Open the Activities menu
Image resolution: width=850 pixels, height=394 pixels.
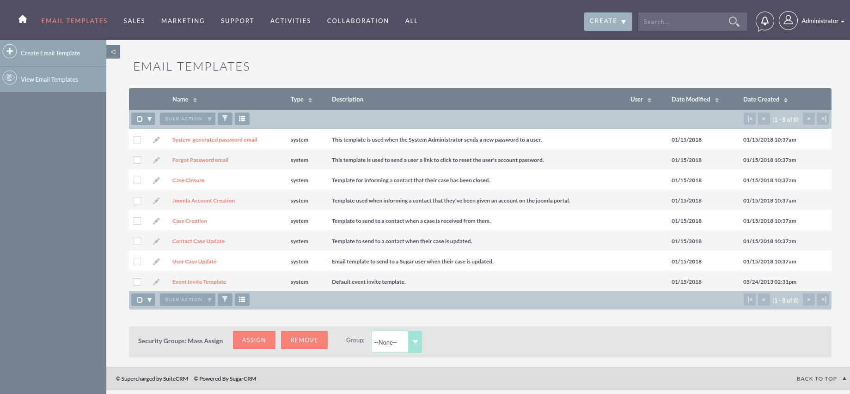pyautogui.click(x=290, y=21)
